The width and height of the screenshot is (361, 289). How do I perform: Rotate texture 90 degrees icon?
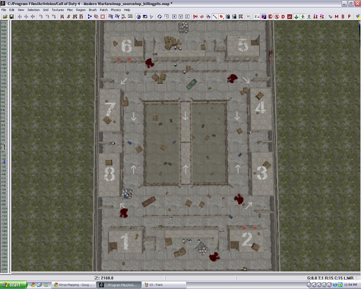click(x=124, y=17)
